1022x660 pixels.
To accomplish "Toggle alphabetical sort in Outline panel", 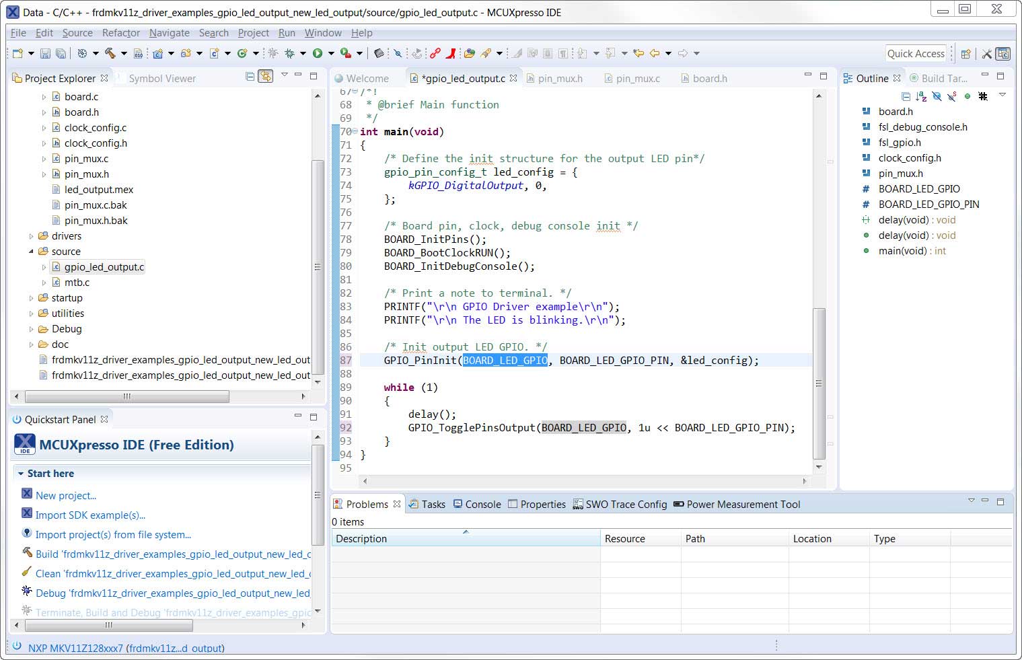I will pos(921,96).
